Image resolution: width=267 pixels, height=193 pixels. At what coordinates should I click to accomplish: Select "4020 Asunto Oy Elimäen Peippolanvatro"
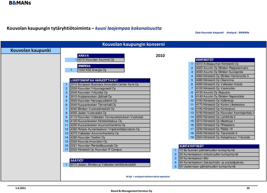(225, 68)
